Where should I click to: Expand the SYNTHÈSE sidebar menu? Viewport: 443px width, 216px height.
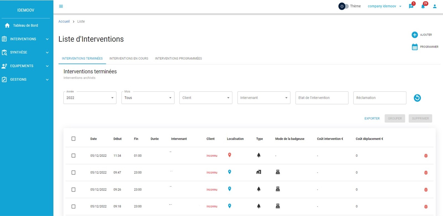point(25,52)
